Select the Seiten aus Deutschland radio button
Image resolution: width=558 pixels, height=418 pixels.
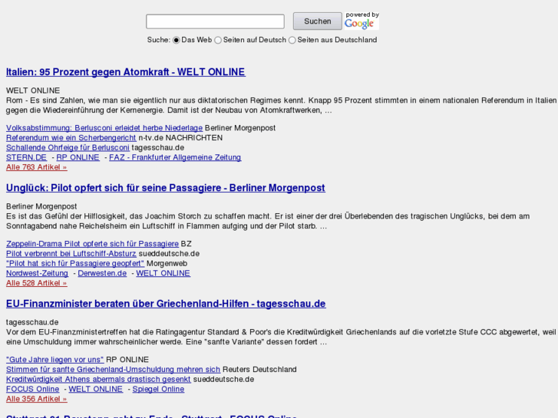292,40
